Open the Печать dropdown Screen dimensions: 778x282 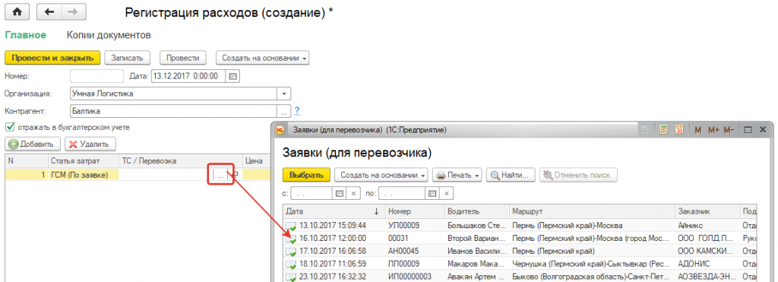coord(457,175)
